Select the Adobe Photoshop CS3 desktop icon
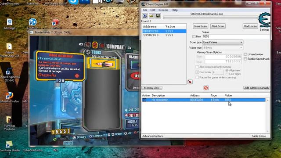Viewport: 281px width, 158px height. [x=9, y=50]
